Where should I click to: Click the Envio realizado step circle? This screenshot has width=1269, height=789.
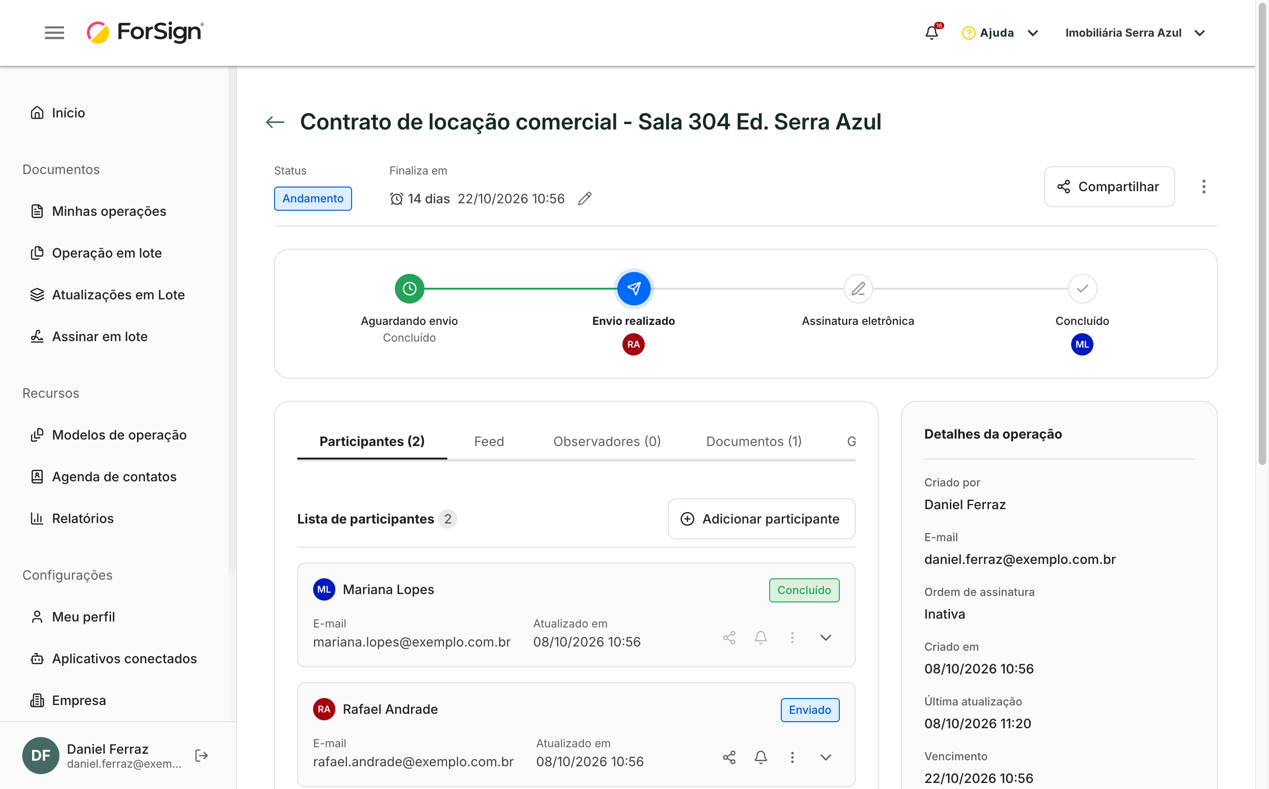coord(634,289)
